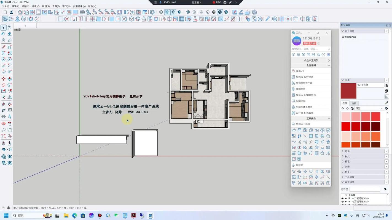Screen dimensions: 392x220
Task: Click the Zoom Extents tool
Action: tap(4, 136)
